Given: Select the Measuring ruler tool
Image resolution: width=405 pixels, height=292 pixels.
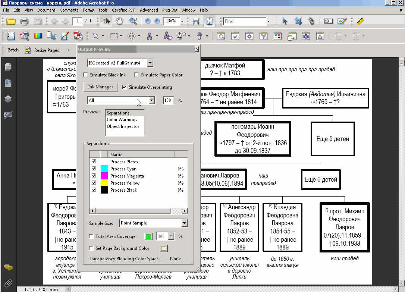Looking at the screenshot, I should coord(360,21).
